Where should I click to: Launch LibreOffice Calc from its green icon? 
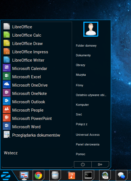point(7,35)
